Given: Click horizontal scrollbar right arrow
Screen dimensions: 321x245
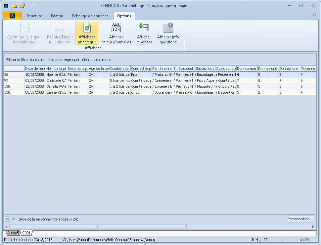Looking at the screenshot, I should tap(313, 226).
